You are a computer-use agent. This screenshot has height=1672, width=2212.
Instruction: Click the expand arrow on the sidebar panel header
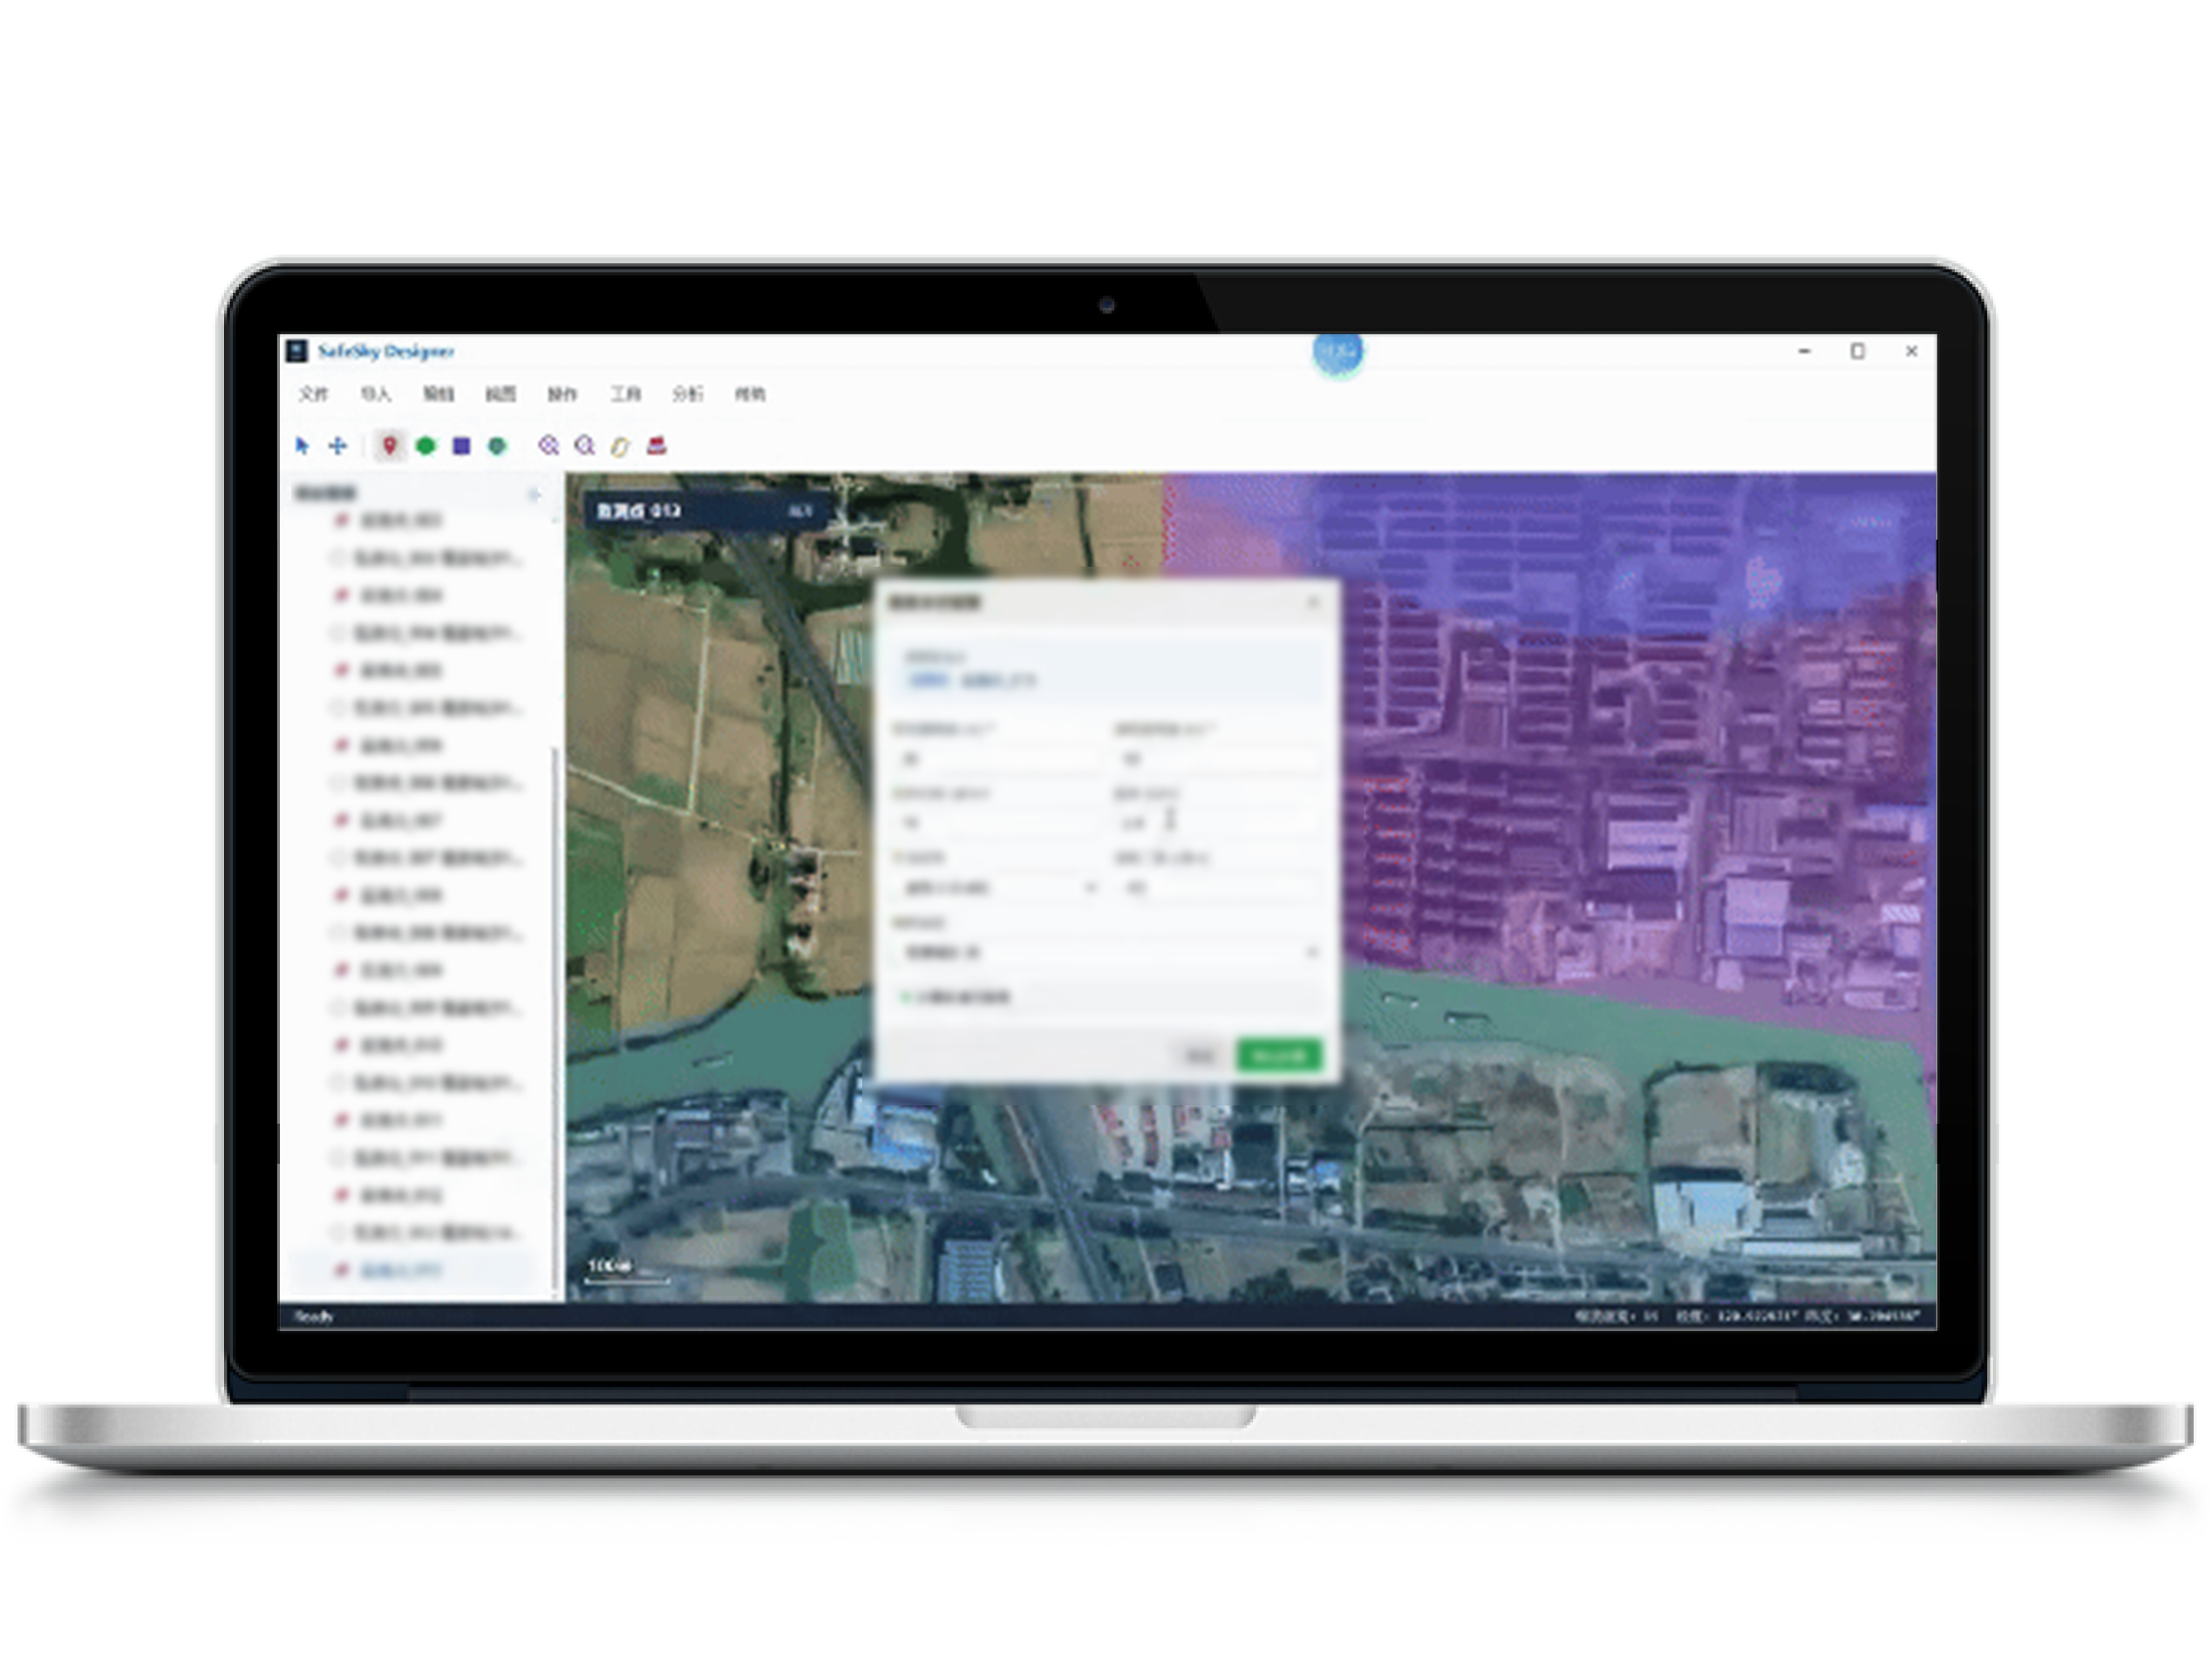pos(534,494)
